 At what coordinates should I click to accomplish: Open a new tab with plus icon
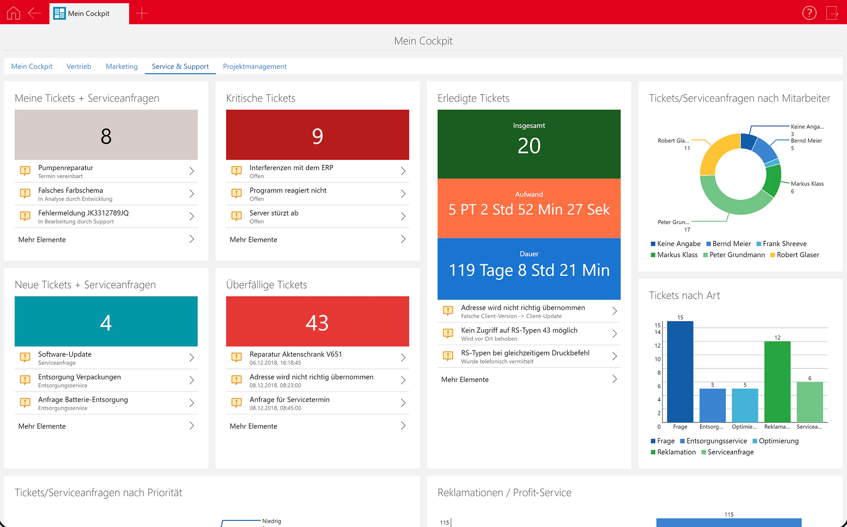(142, 13)
